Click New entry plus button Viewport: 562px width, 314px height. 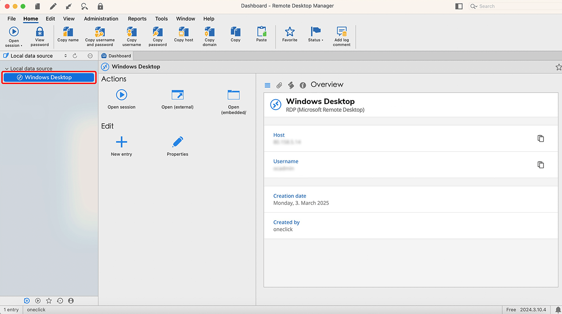click(x=122, y=143)
